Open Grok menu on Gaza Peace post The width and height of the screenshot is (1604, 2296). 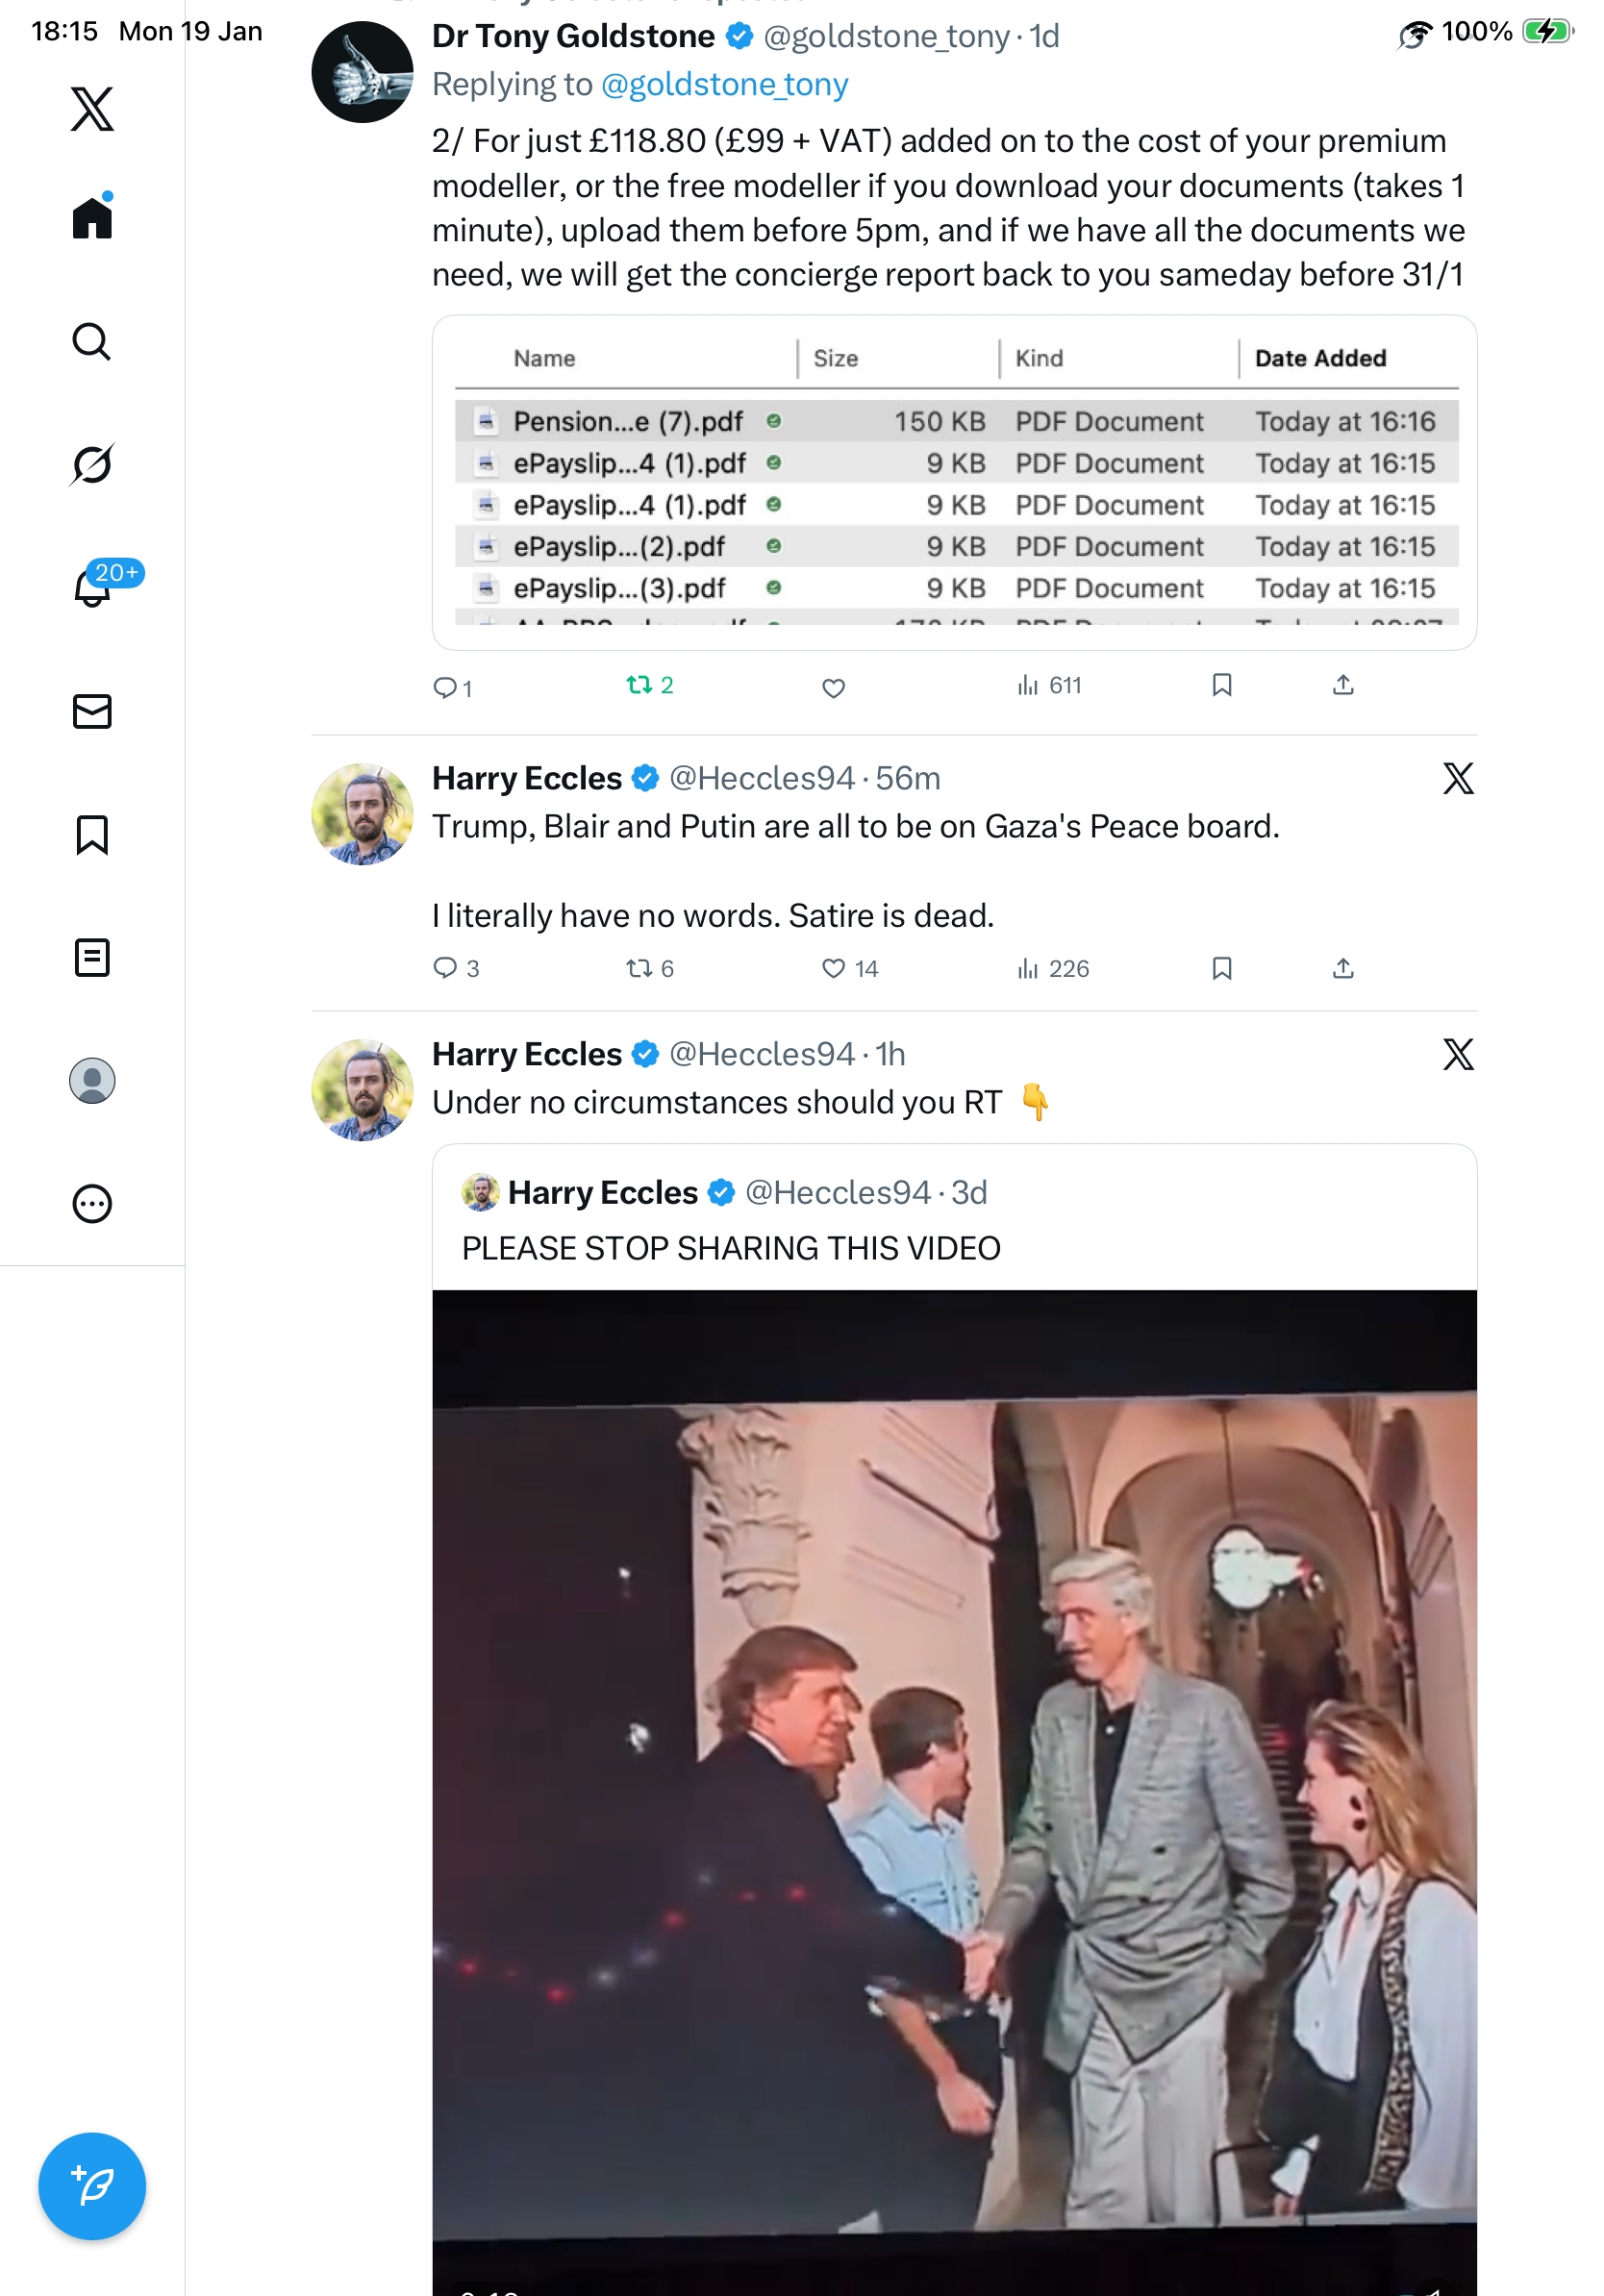pyautogui.click(x=1457, y=778)
